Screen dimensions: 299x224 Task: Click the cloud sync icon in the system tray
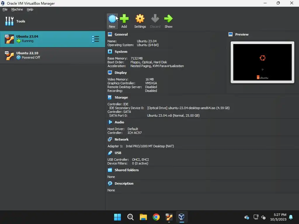coord(246,217)
